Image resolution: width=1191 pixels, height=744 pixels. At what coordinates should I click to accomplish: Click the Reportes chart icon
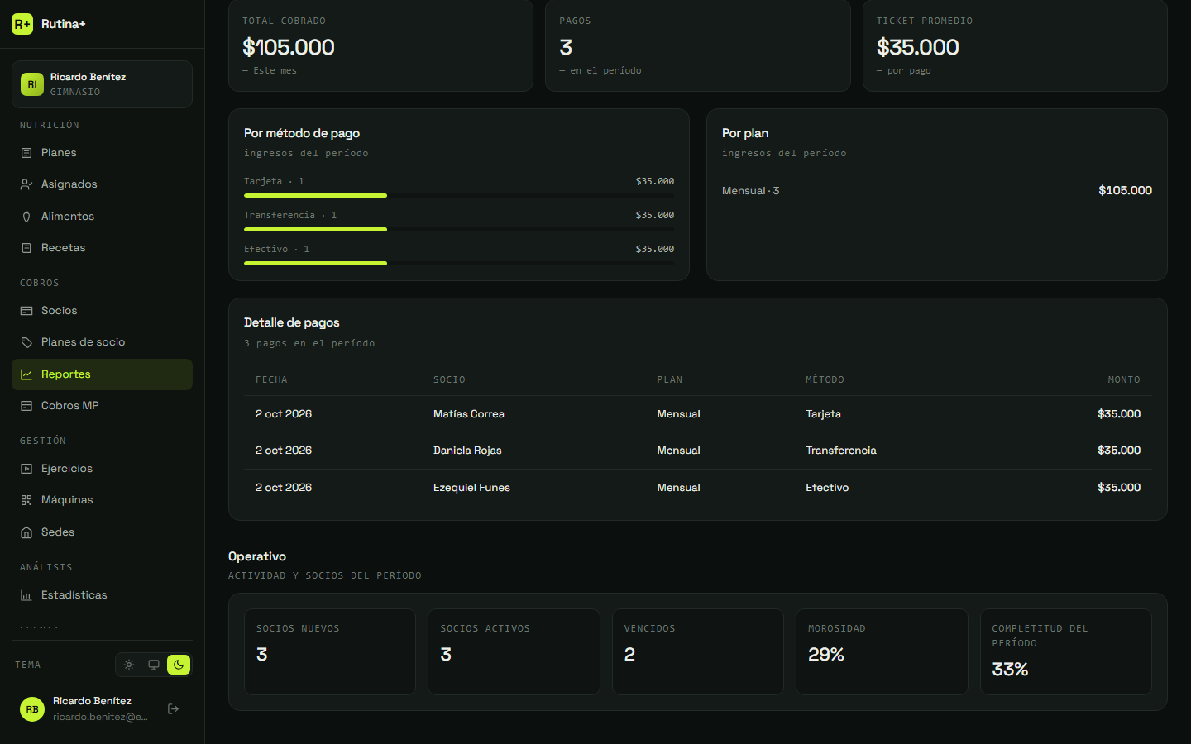(26, 374)
